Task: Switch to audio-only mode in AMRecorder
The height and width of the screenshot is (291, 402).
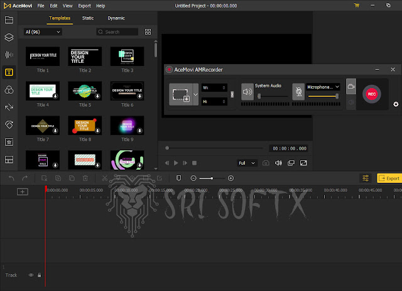Action: [351, 102]
